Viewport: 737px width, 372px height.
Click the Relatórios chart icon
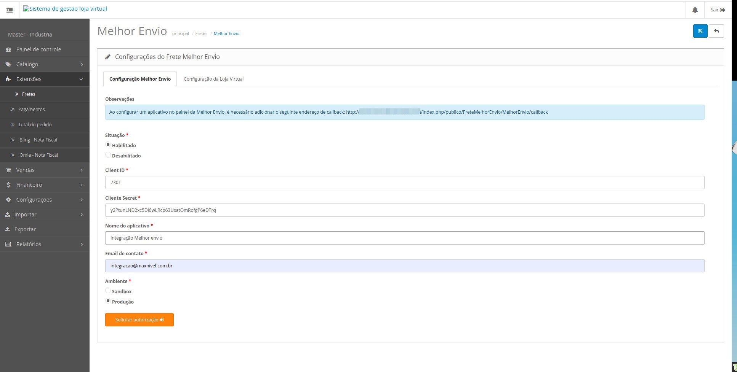click(x=8, y=244)
